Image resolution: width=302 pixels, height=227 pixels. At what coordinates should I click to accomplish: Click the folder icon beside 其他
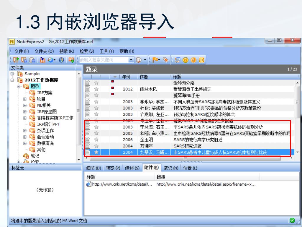[32, 149]
